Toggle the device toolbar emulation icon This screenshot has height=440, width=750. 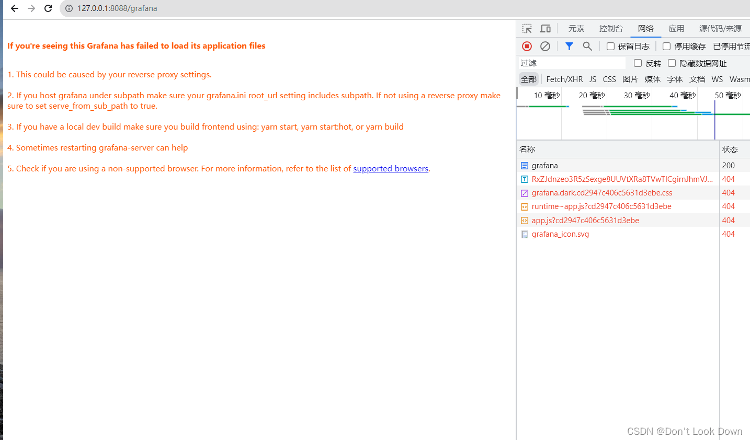(x=546, y=28)
